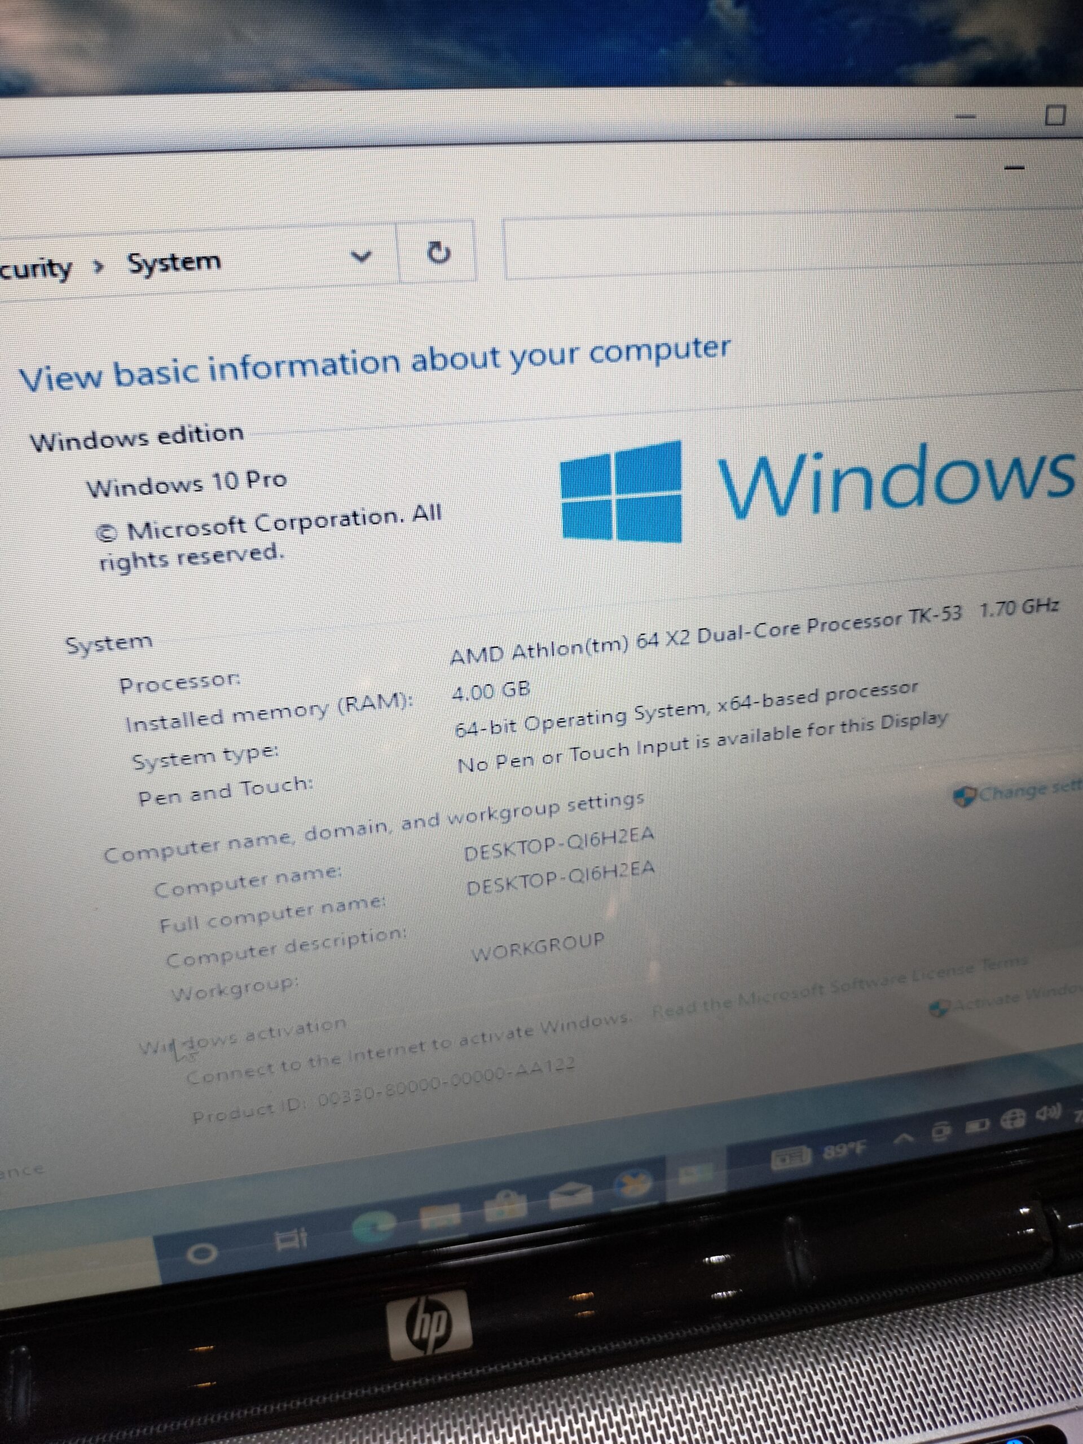Open the 89°F weather widget
This screenshot has height=1444, width=1083.
(x=820, y=1155)
